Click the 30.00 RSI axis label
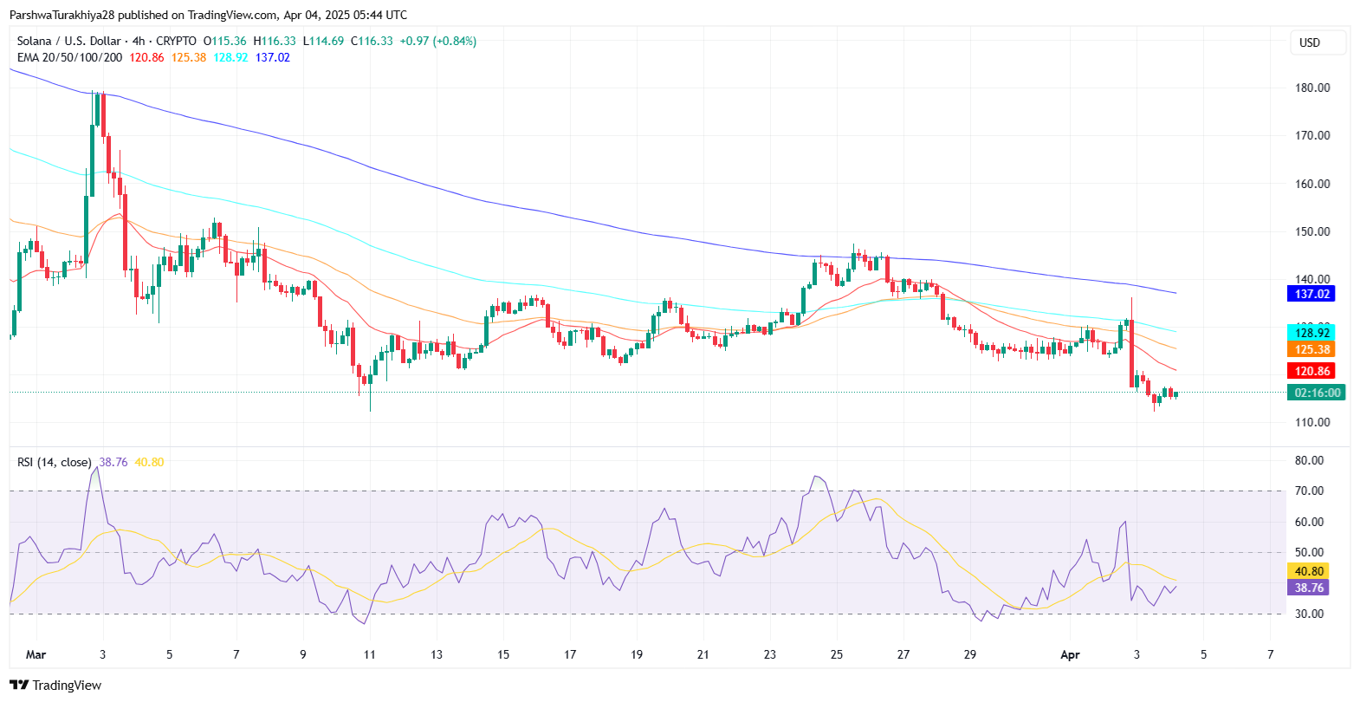The height and width of the screenshot is (702, 1360). click(1309, 614)
